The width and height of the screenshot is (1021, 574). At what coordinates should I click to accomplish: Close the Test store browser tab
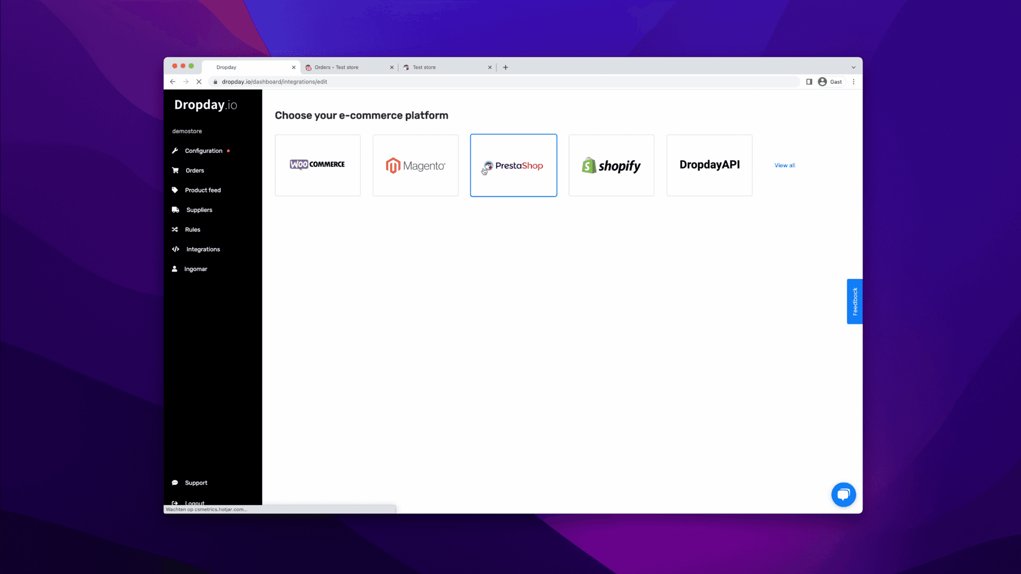pos(490,67)
